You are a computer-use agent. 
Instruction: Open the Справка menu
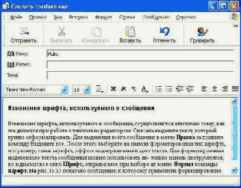186,17
